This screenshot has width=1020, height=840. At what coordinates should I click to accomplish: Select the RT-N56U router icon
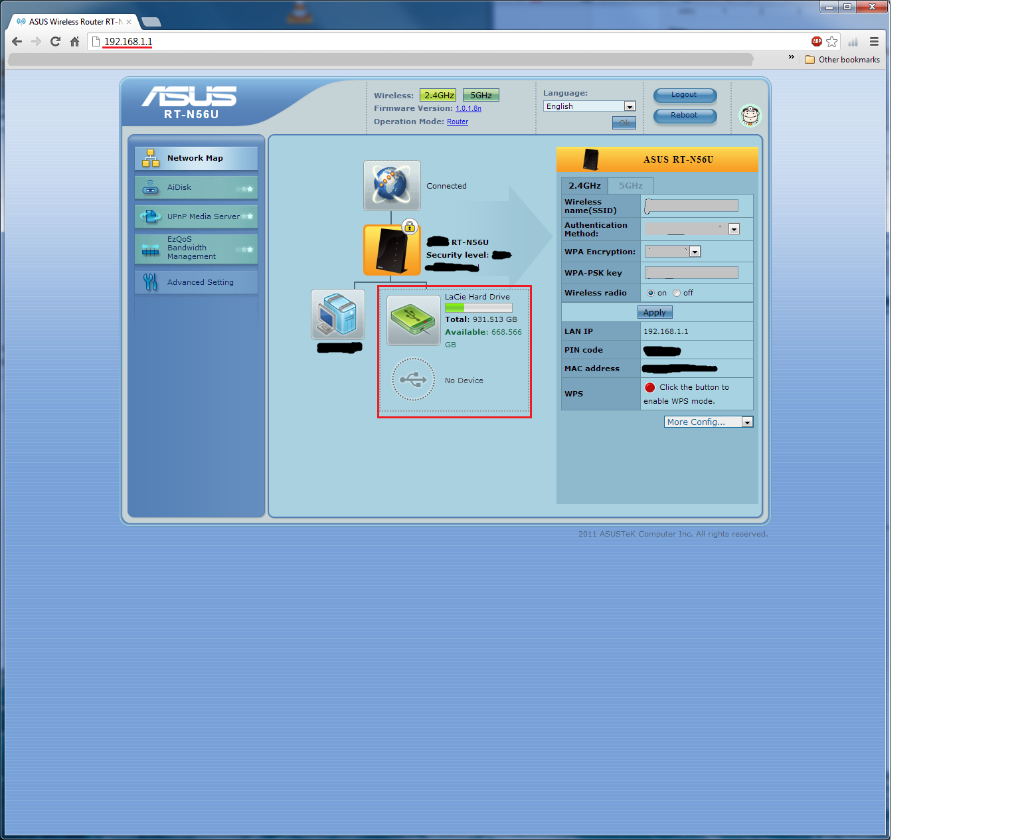tap(392, 250)
